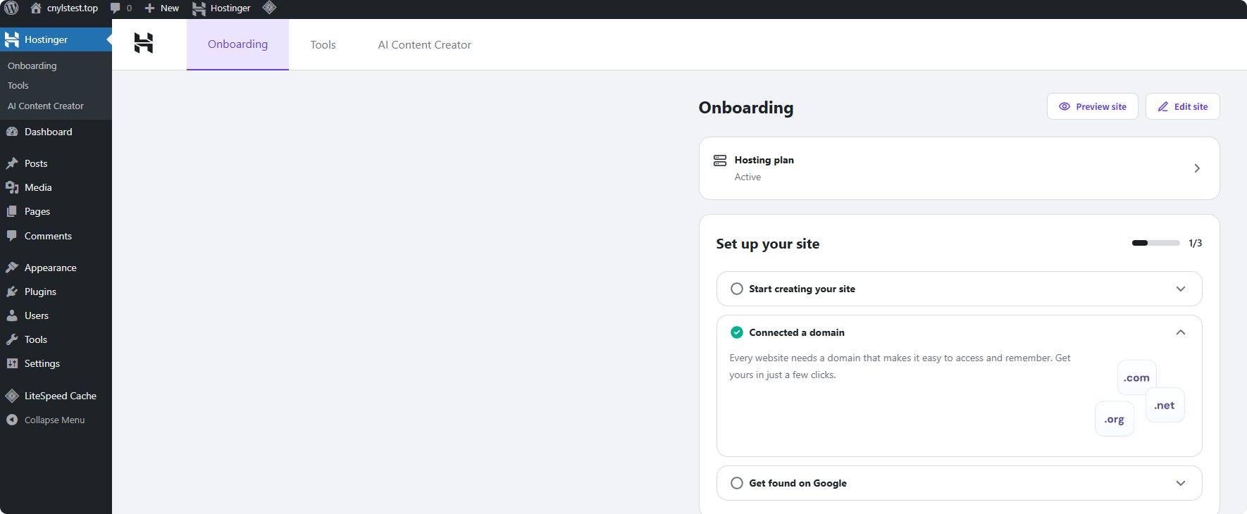Click the Preview site button

point(1092,106)
